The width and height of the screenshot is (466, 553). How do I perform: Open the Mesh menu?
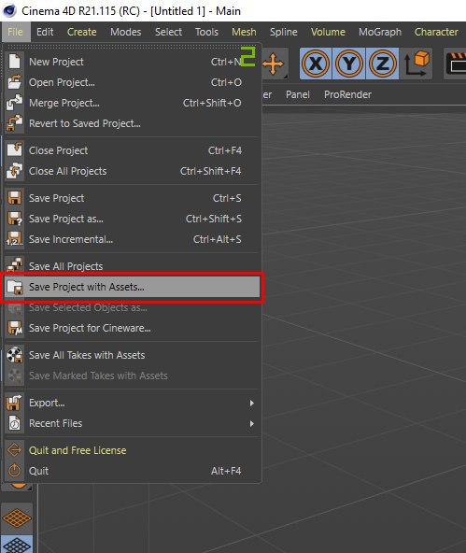[244, 32]
